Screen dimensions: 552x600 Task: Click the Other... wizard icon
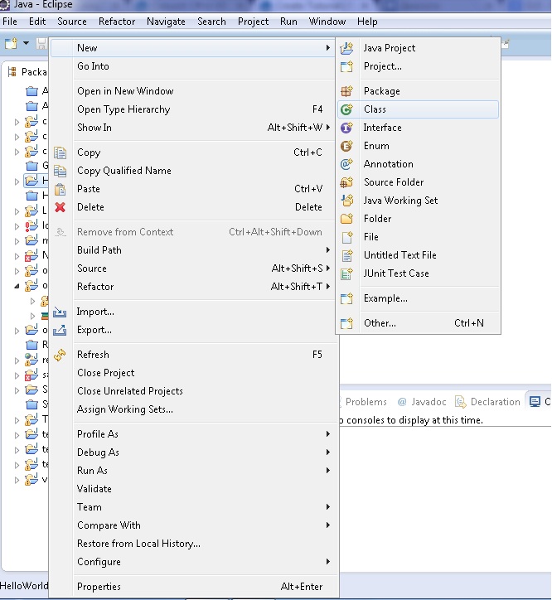point(346,323)
